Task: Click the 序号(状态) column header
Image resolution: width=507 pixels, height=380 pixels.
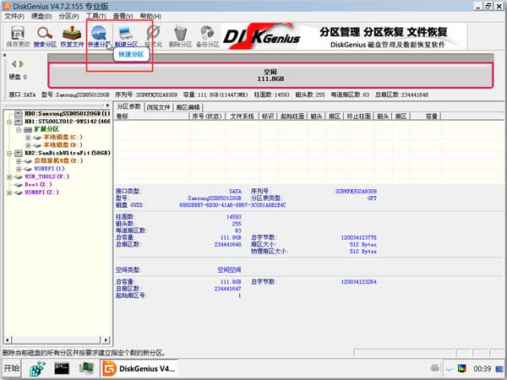Action: pos(207,117)
